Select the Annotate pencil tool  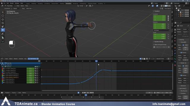click(x=3, y=34)
